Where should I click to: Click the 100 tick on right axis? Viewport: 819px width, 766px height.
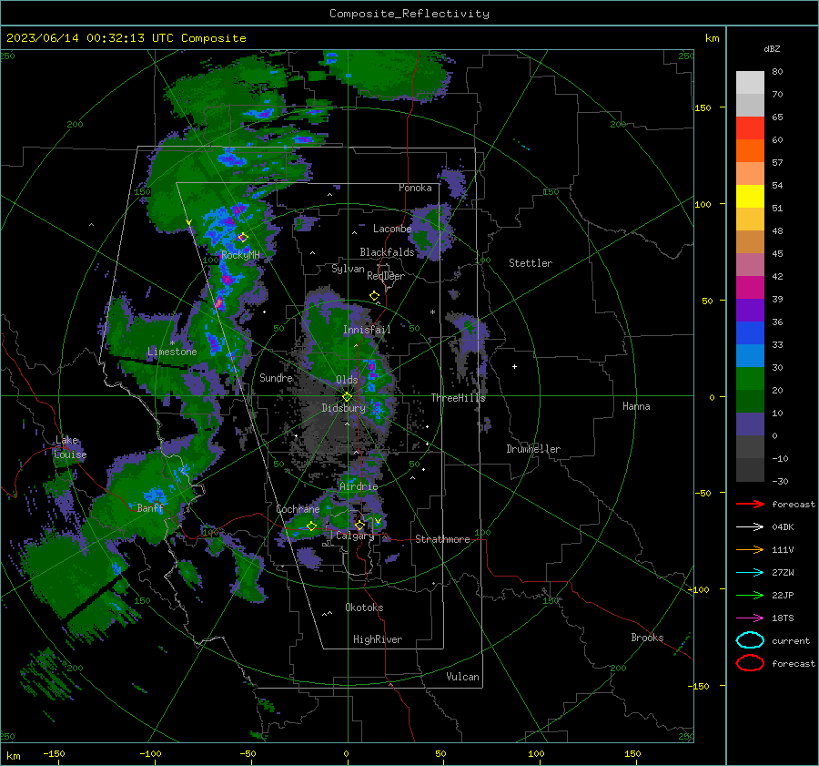click(703, 204)
